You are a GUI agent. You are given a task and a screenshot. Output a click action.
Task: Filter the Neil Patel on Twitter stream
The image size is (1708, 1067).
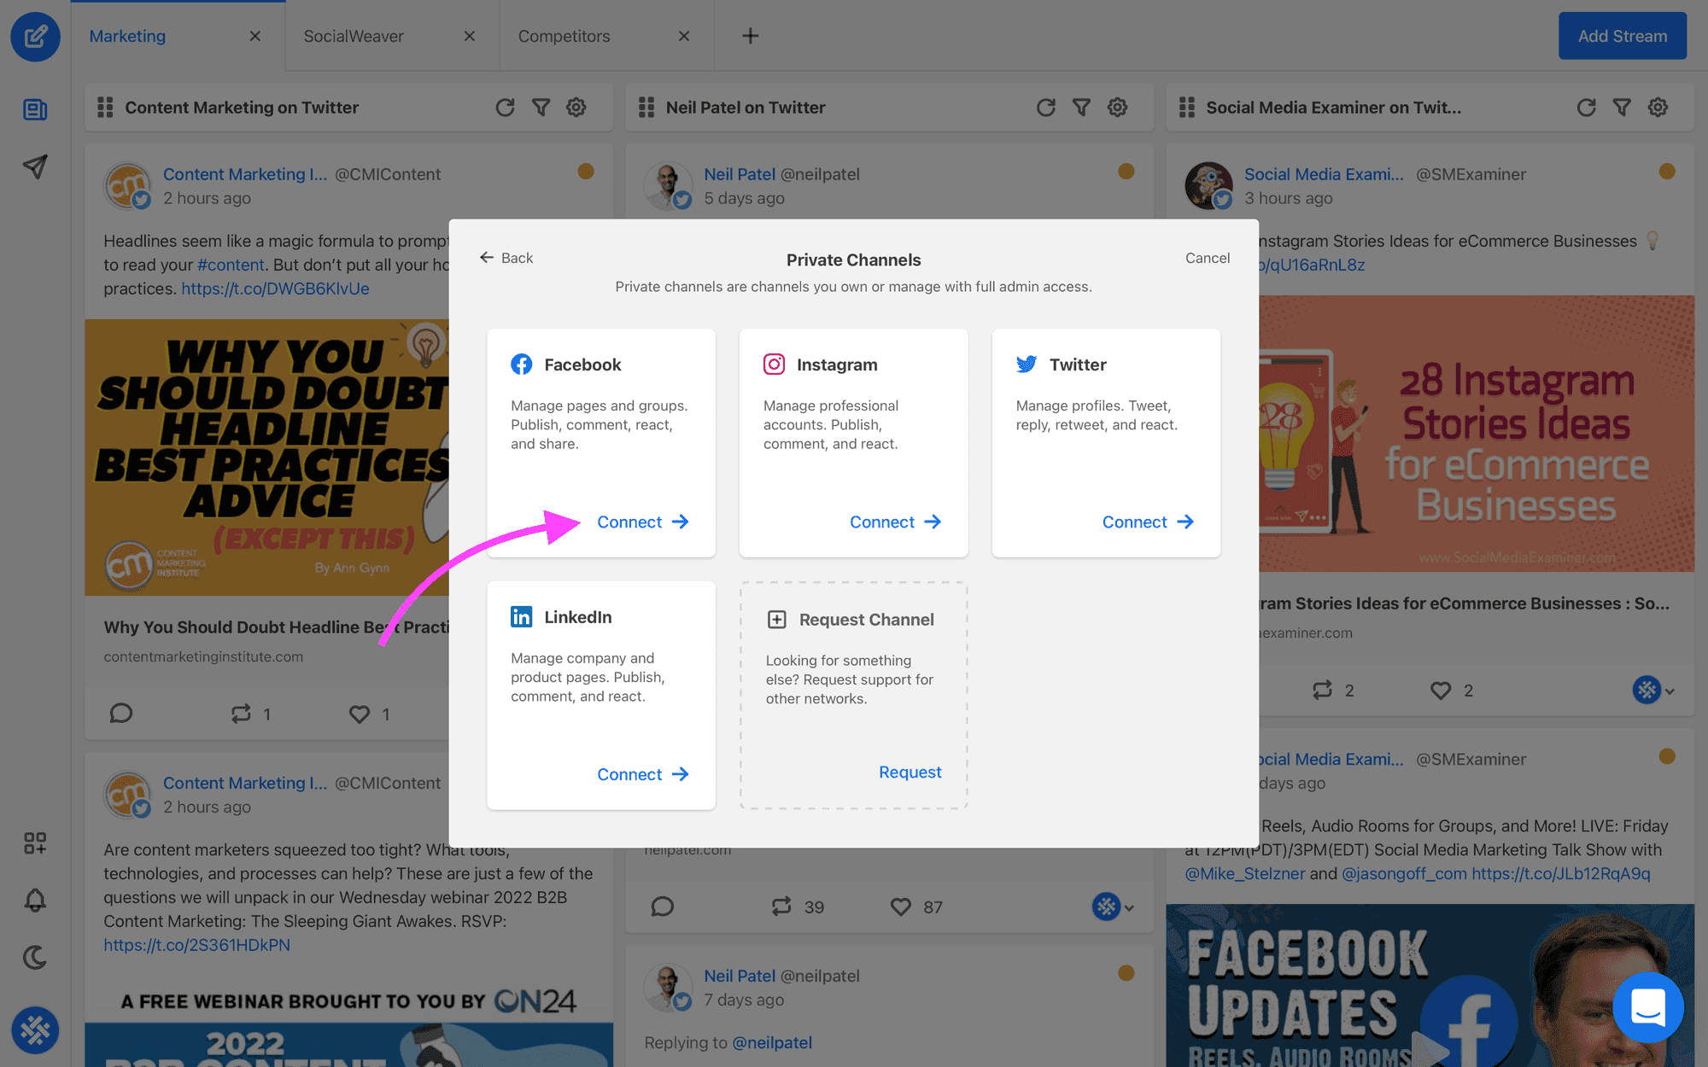click(x=1081, y=108)
